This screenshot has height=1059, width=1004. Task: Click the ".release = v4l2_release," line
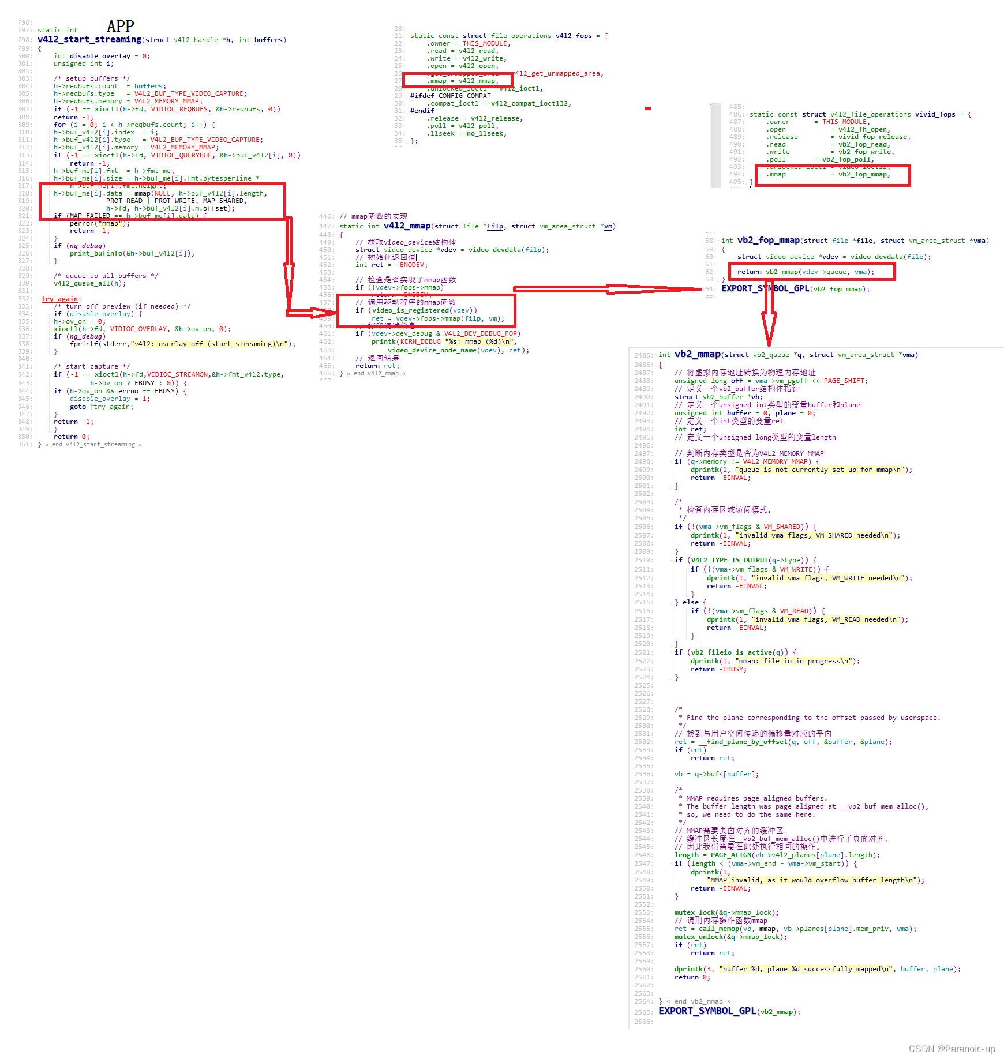[475, 118]
